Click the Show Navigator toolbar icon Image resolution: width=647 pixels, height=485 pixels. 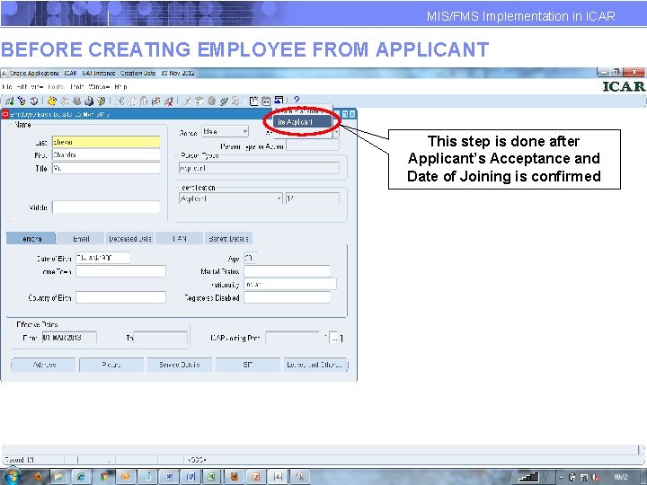(x=34, y=101)
